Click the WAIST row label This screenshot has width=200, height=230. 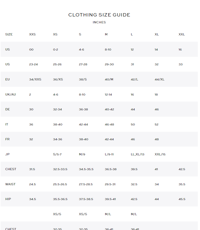click(11, 184)
